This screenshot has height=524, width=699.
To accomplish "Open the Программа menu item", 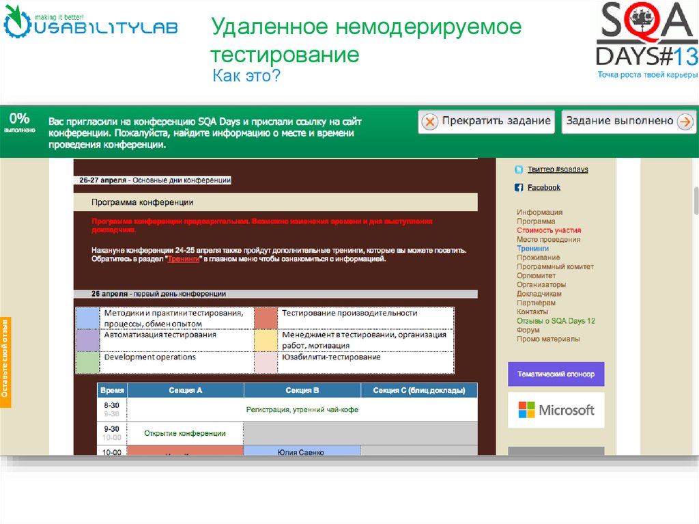I will (x=536, y=221).
